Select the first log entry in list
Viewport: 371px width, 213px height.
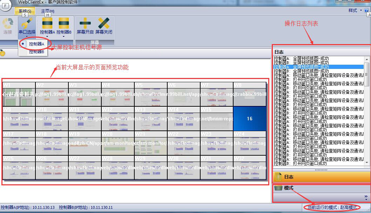tap(319, 58)
